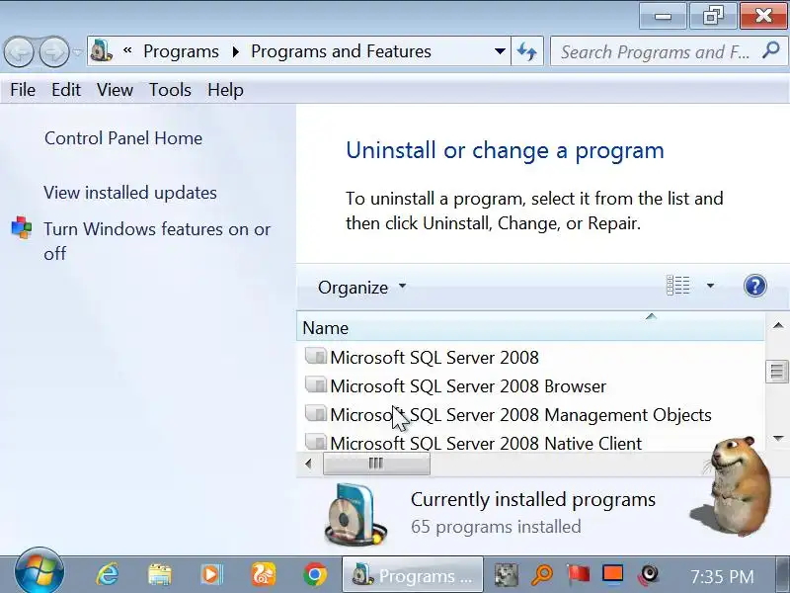Click the horizontal scrollbar thumb
Image resolution: width=790 pixels, height=593 pixels.
376,464
